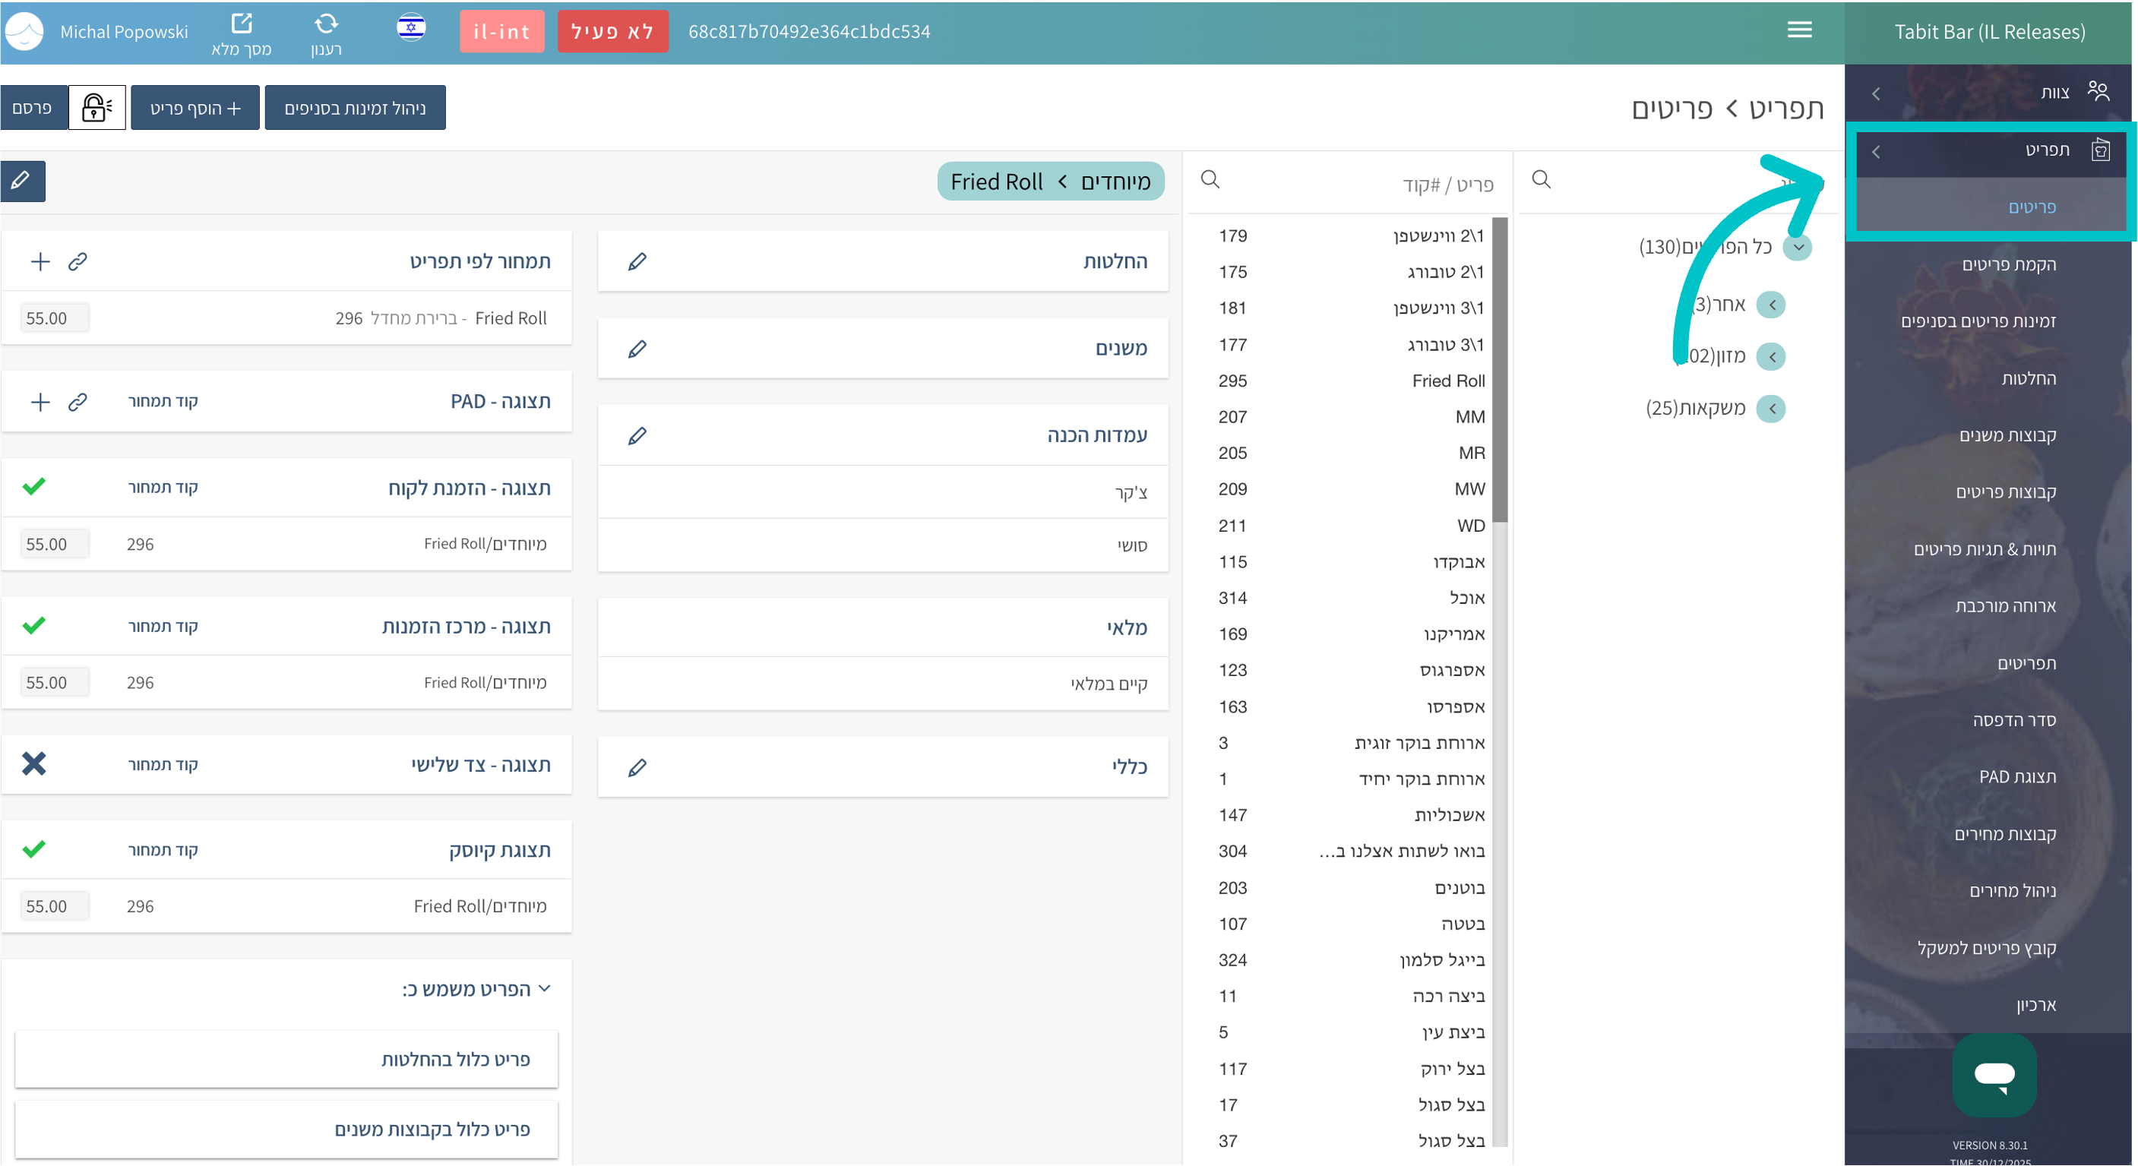Screen dimensions: 2138x1166
Task: Click the item list scrollbar
Action: pos(1499,369)
